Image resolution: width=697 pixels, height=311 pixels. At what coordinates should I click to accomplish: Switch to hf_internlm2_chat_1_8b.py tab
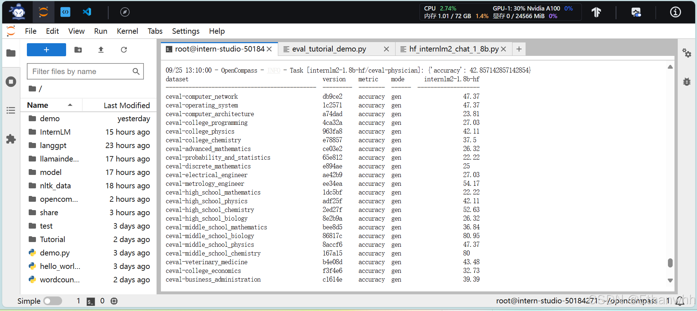[454, 49]
